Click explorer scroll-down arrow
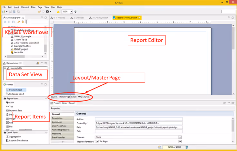The width and height of the screenshot is (237, 151). 45,54
